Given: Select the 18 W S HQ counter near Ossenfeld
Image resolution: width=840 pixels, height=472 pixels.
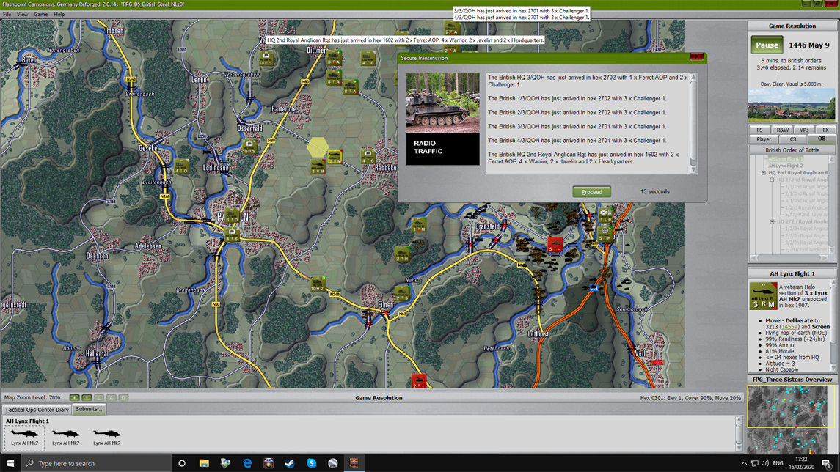Looking at the screenshot, I should coord(249,147).
